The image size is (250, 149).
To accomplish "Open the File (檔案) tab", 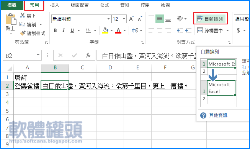I will 12,5.
